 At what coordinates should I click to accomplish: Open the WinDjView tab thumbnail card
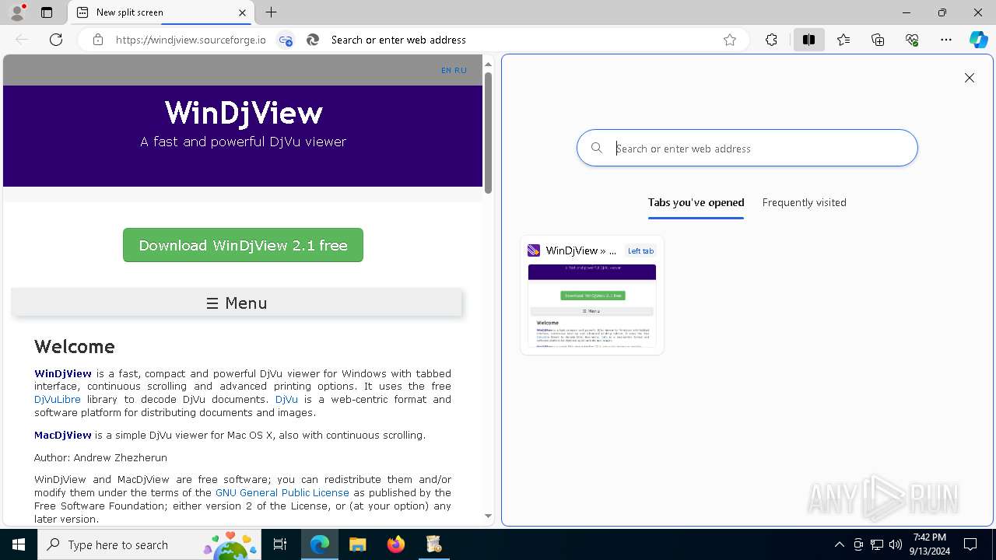[x=592, y=295]
